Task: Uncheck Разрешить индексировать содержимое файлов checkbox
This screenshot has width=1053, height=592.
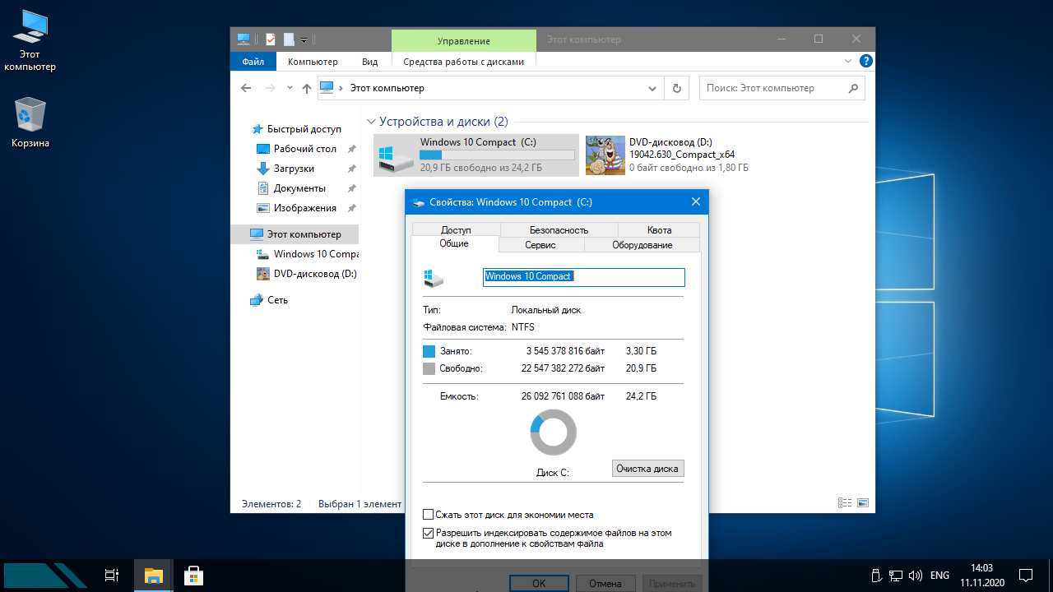Action: (x=428, y=533)
